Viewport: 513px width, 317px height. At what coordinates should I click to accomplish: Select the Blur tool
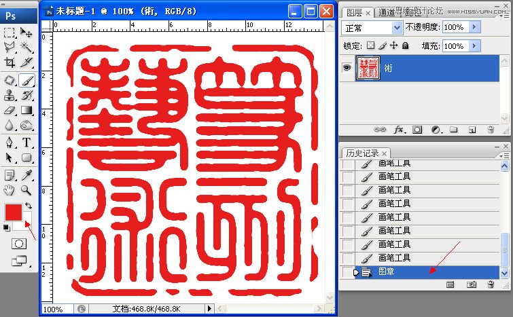coord(9,125)
